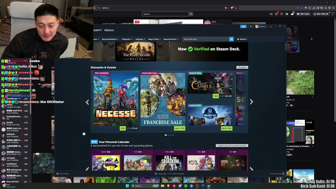This screenshot has height=189, width=336.
Task: Open Twitch Prime loot crown icon
Action: click(x=271, y=14)
